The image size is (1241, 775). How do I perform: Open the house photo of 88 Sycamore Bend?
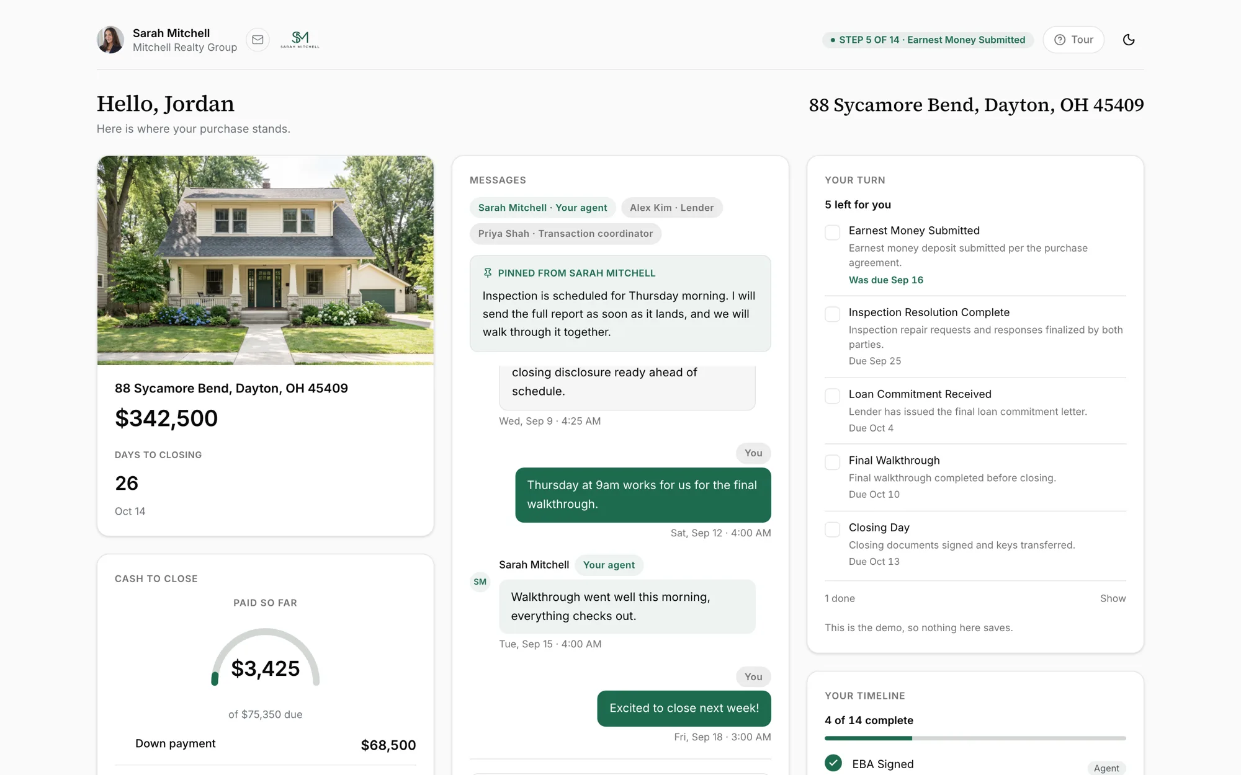click(x=266, y=260)
